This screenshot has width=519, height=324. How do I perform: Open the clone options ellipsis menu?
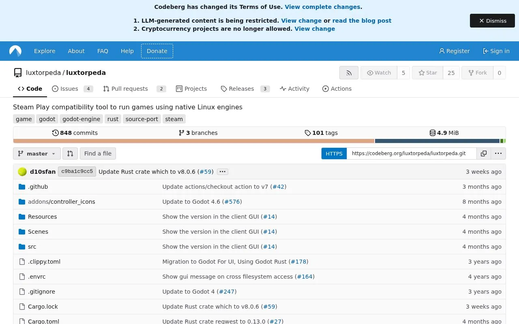coord(498,153)
